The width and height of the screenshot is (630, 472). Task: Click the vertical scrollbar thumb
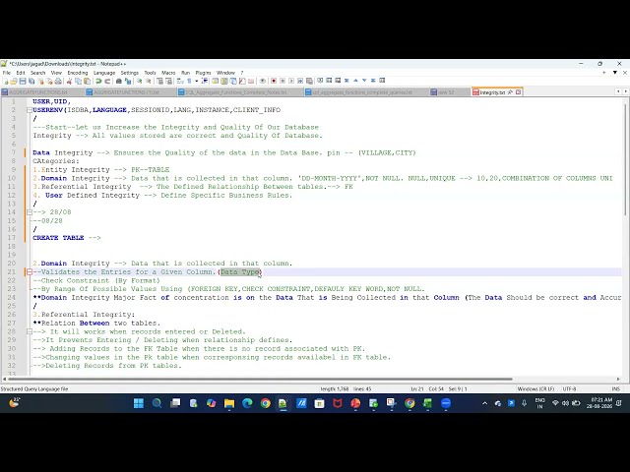point(625,160)
